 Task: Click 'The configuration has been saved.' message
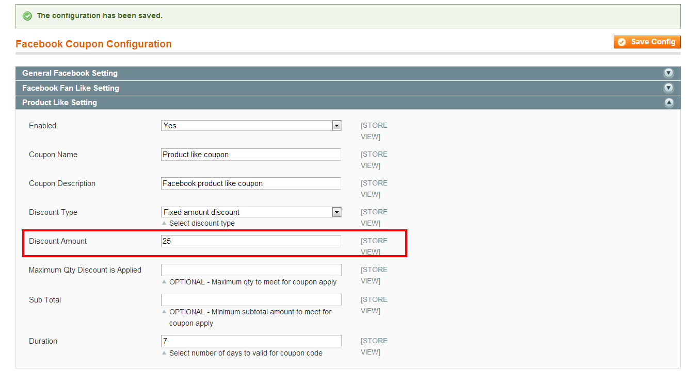point(100,15)
